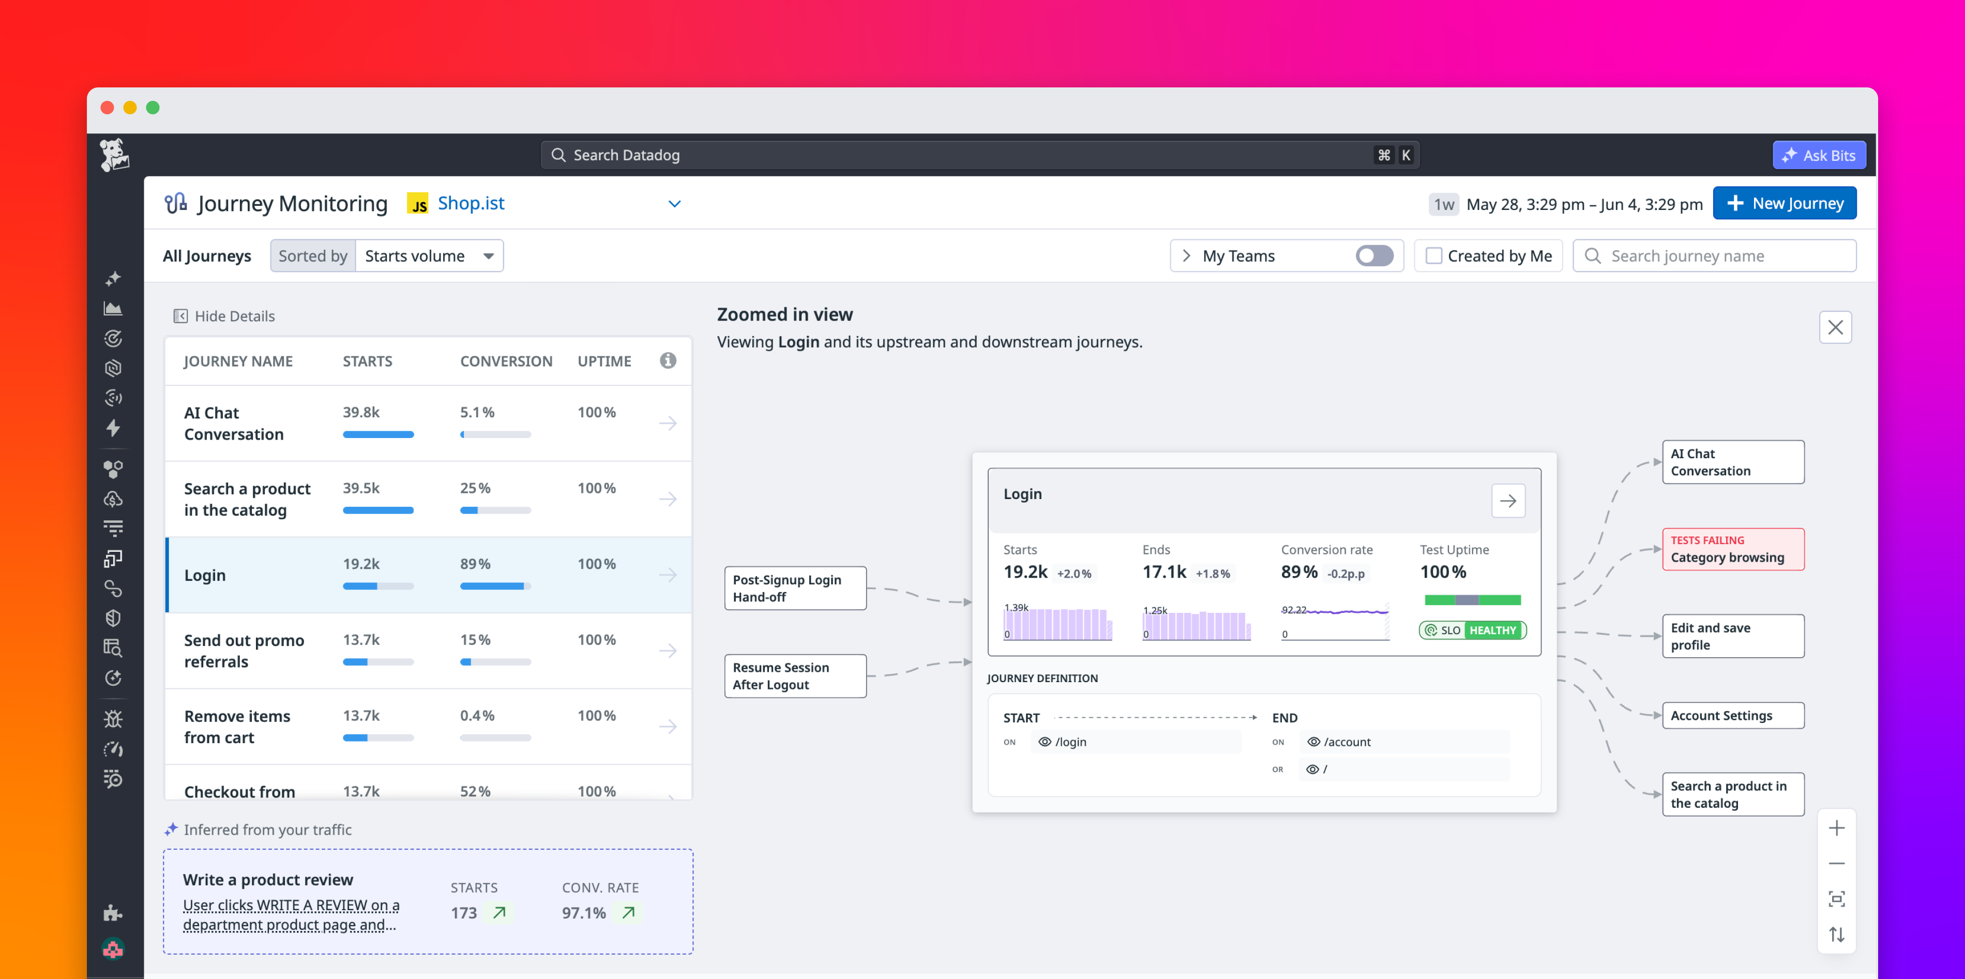Expand the My Teams chevron
The height and width of the screenshot is (979, 1965).
(x=1186, y=255)
